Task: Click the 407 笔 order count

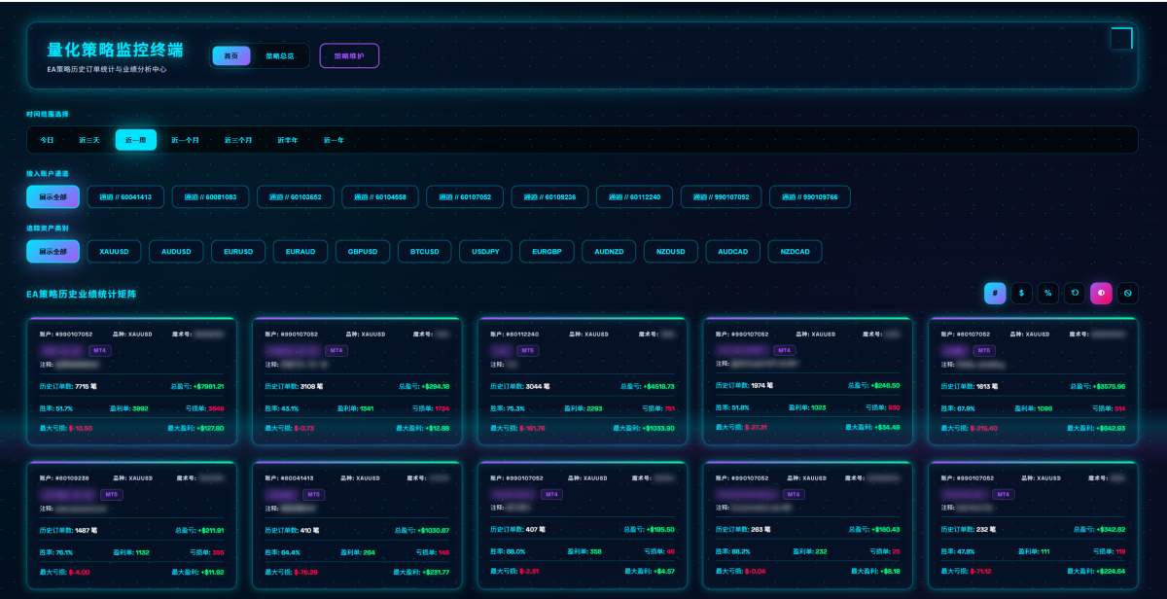Action: (x=537, y=530)
